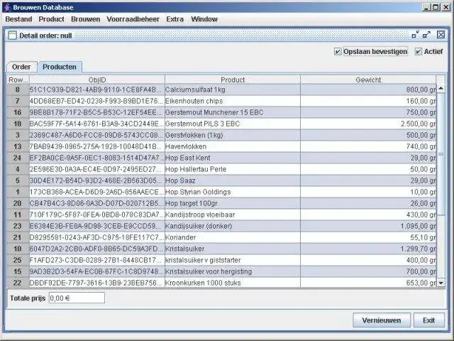Click row number 24 cell
Viewport: 454px width, 341px height.
point(18,158)
